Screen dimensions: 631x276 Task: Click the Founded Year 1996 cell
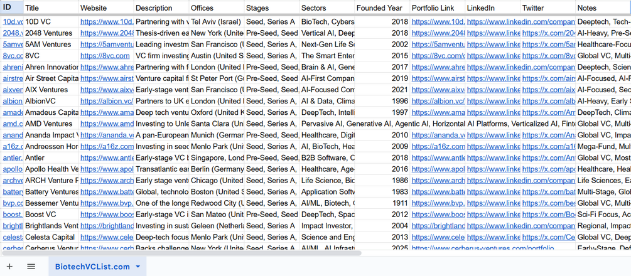382,101
